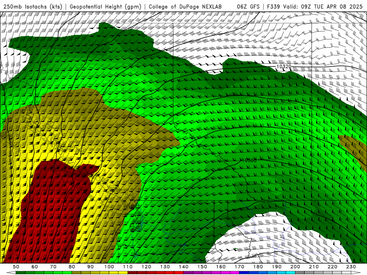Click the 200 value on the color scale
This screenshot has width=367, height=275.
click(x=295, y=267)
